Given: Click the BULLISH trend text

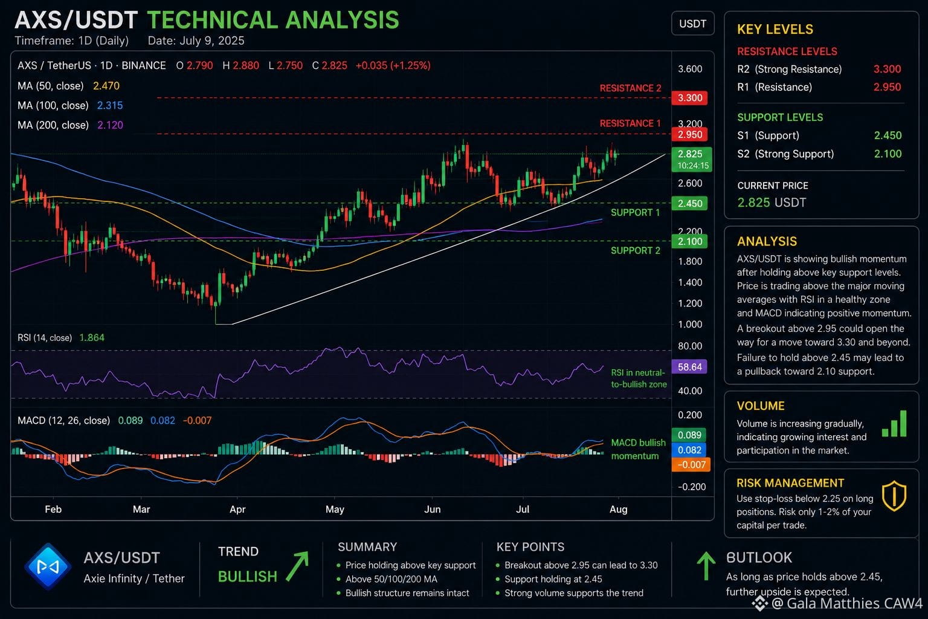Looking at the screenshot, I should (x=247, y=576).
